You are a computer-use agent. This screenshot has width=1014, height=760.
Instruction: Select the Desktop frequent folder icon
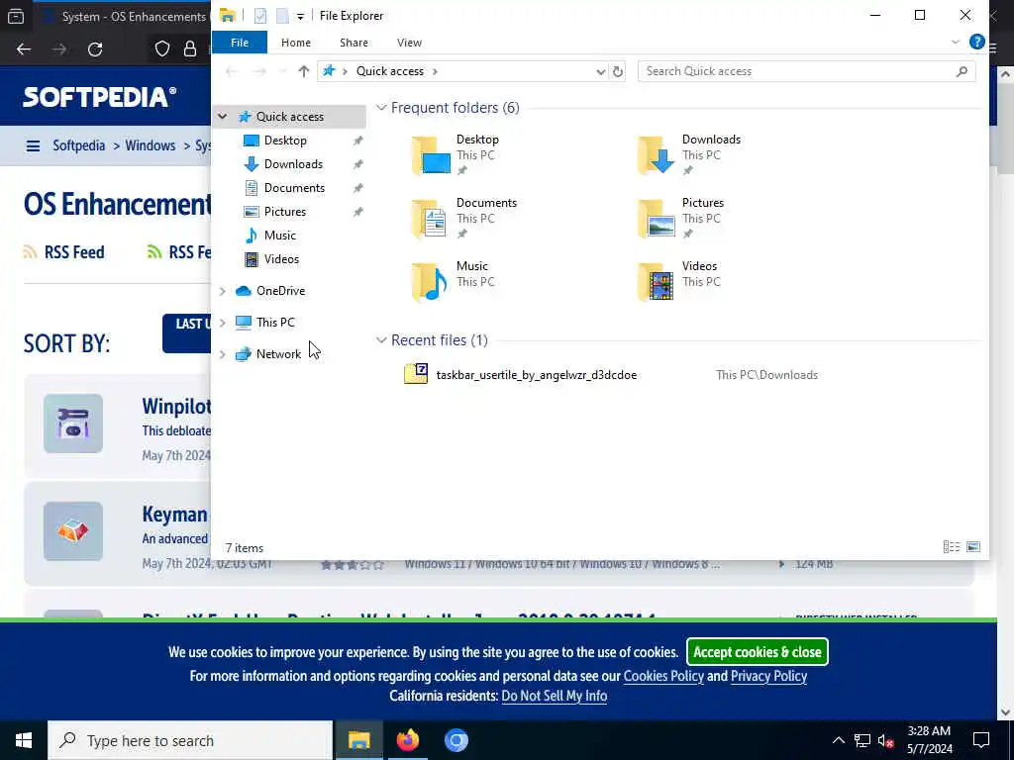pos(430,155)
